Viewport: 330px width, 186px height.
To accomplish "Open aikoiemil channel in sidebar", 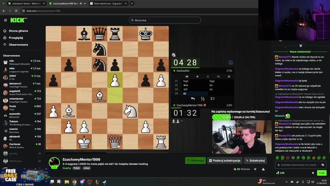I will coord(22,138).
